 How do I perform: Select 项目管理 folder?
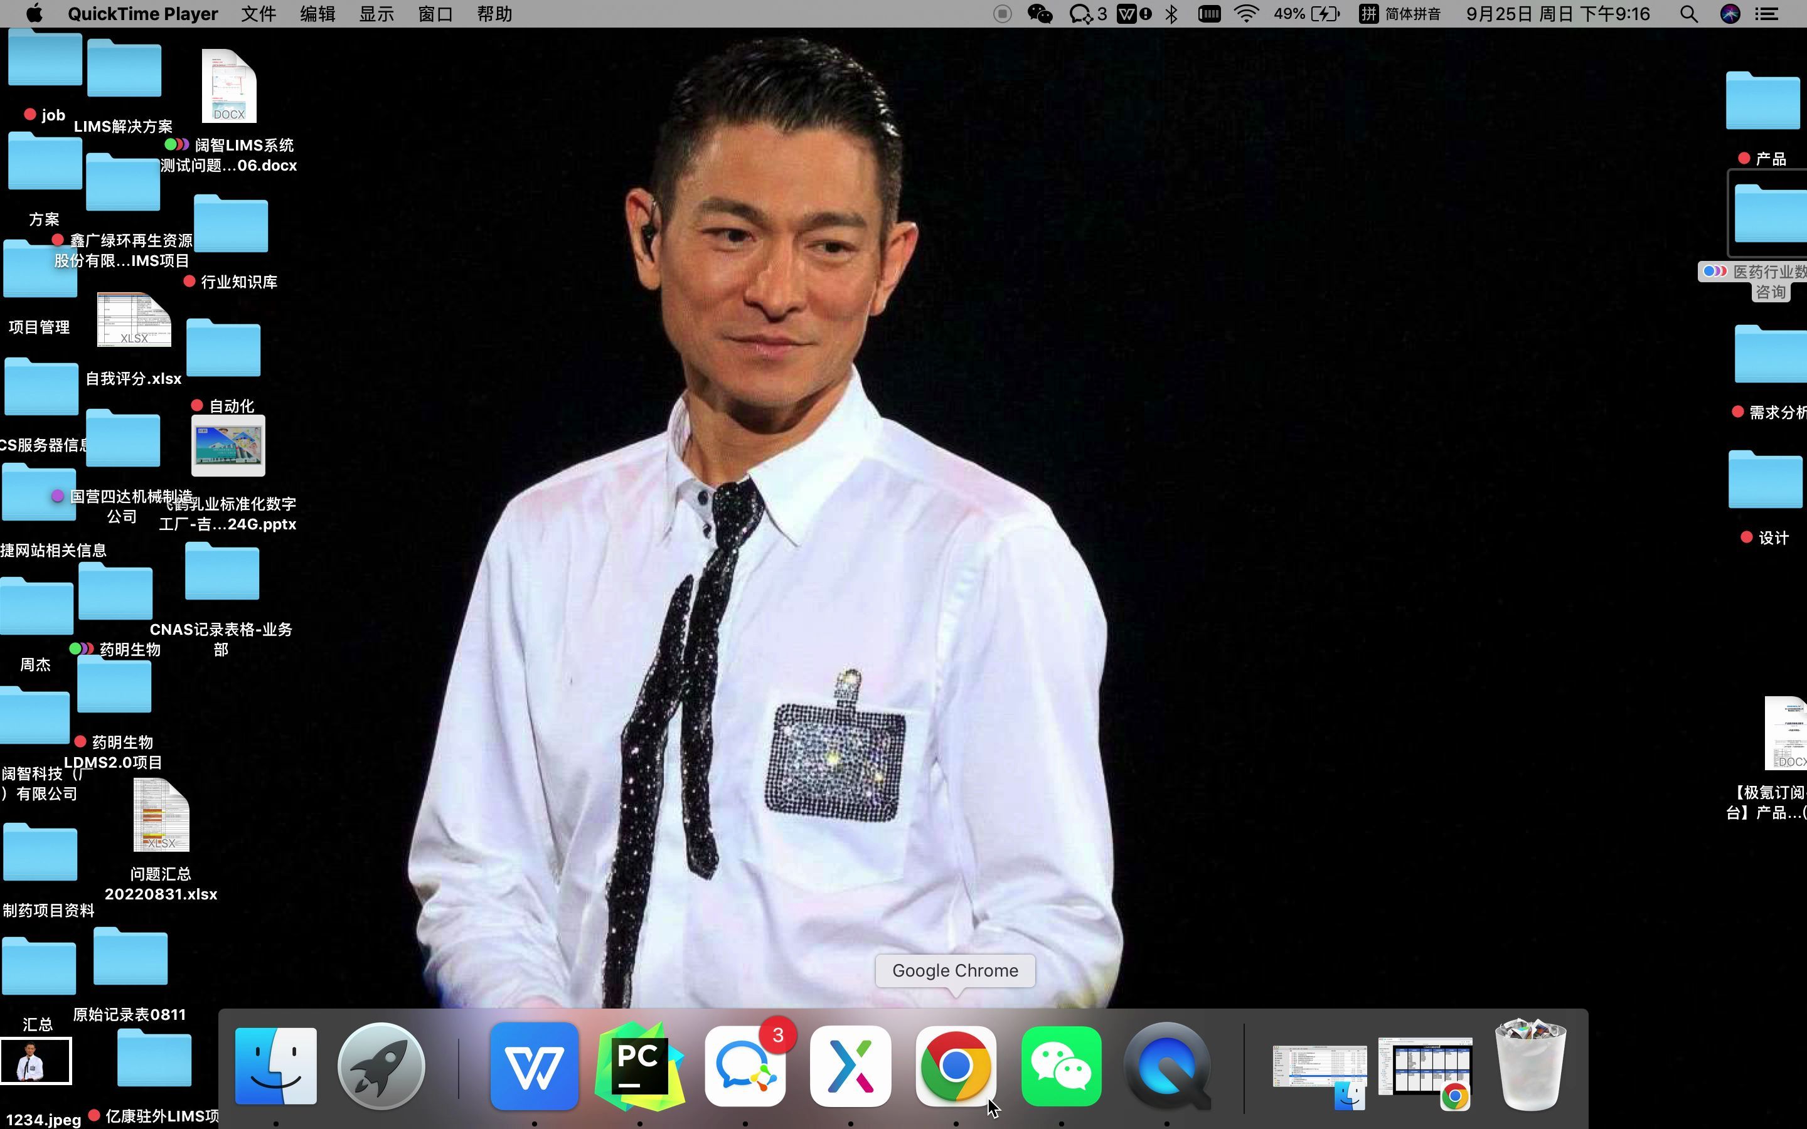(x=40, y=269)
